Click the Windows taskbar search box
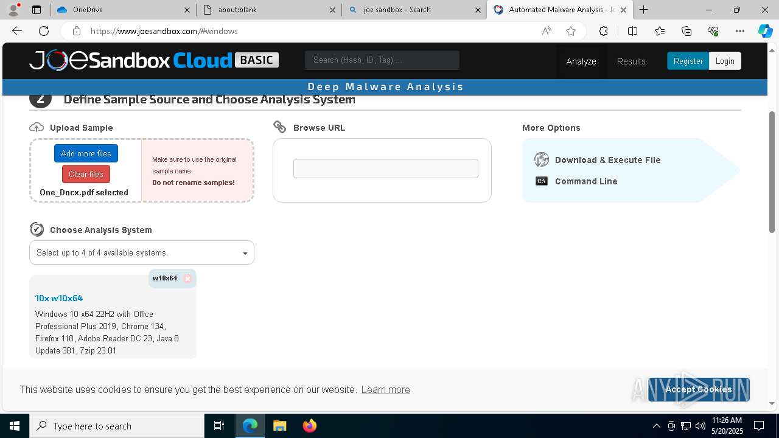 (117, 426)
